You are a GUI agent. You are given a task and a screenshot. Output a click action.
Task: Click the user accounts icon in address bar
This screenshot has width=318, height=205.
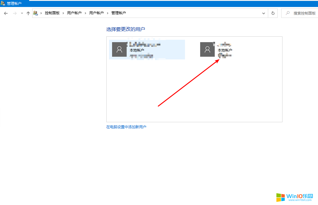[36, 13]
